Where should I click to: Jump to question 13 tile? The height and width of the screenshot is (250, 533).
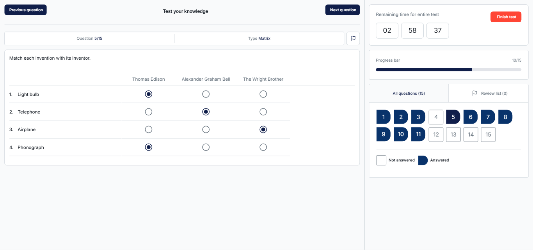[x=453, y=135]
